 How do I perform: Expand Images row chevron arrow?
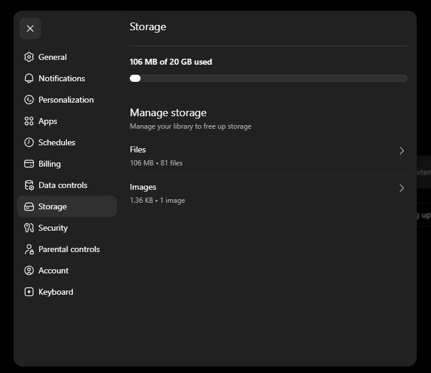pyautogui.click(x=401, y=188)
